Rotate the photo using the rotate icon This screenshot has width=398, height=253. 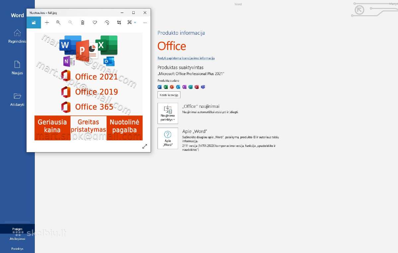107,22
